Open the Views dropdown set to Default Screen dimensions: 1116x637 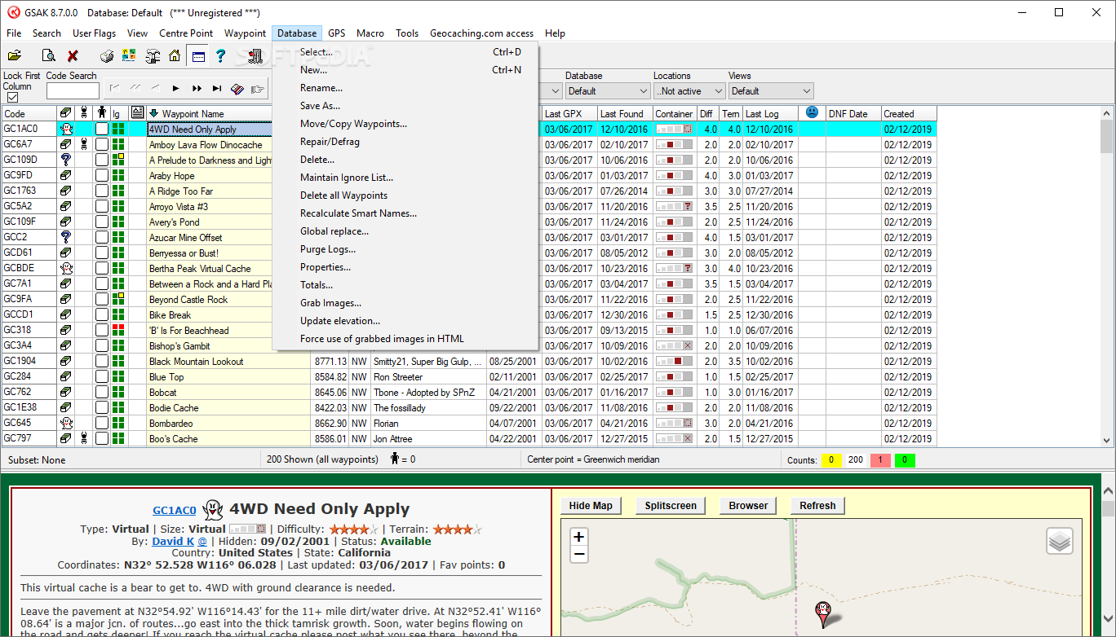point(771,91)
